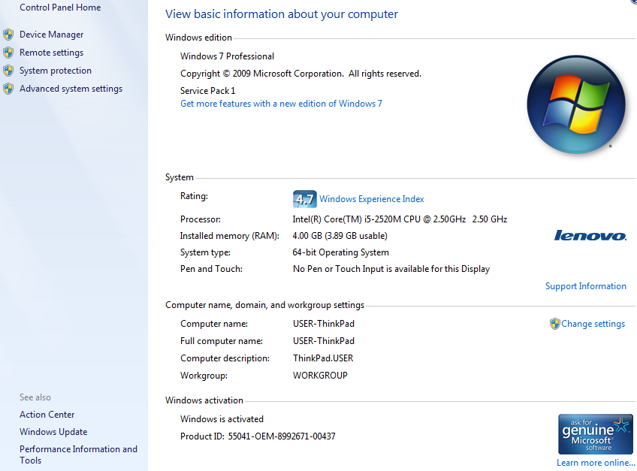Screen dimensions: 637x471
Task: Click the shield icon next to Change settings
Action: 554,324
